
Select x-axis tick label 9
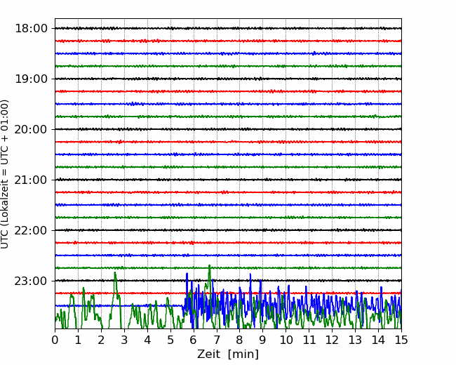(x=263, y=340)
